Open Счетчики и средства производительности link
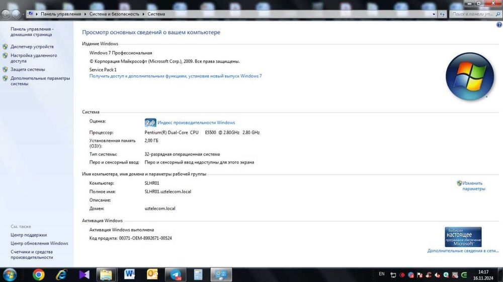 tap(32, 254)
